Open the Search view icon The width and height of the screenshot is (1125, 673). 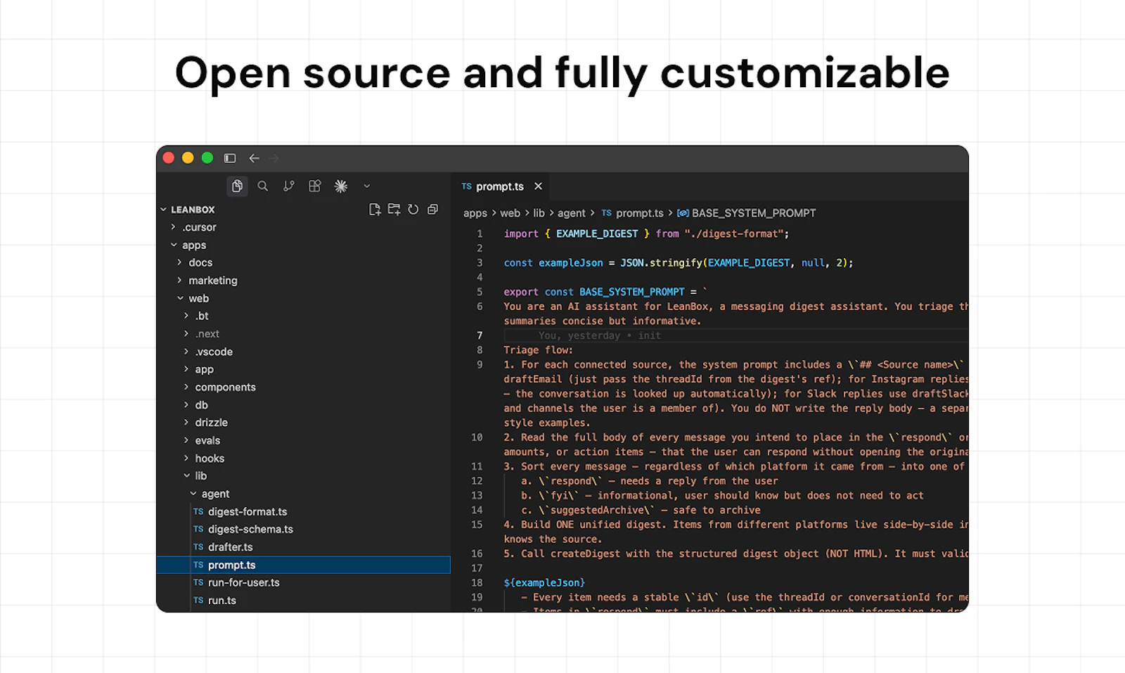click(263, 186)
